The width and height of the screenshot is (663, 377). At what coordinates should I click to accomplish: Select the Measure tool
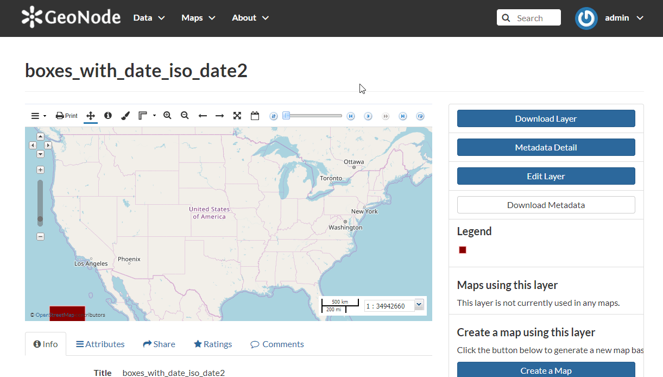pos(143,115)
